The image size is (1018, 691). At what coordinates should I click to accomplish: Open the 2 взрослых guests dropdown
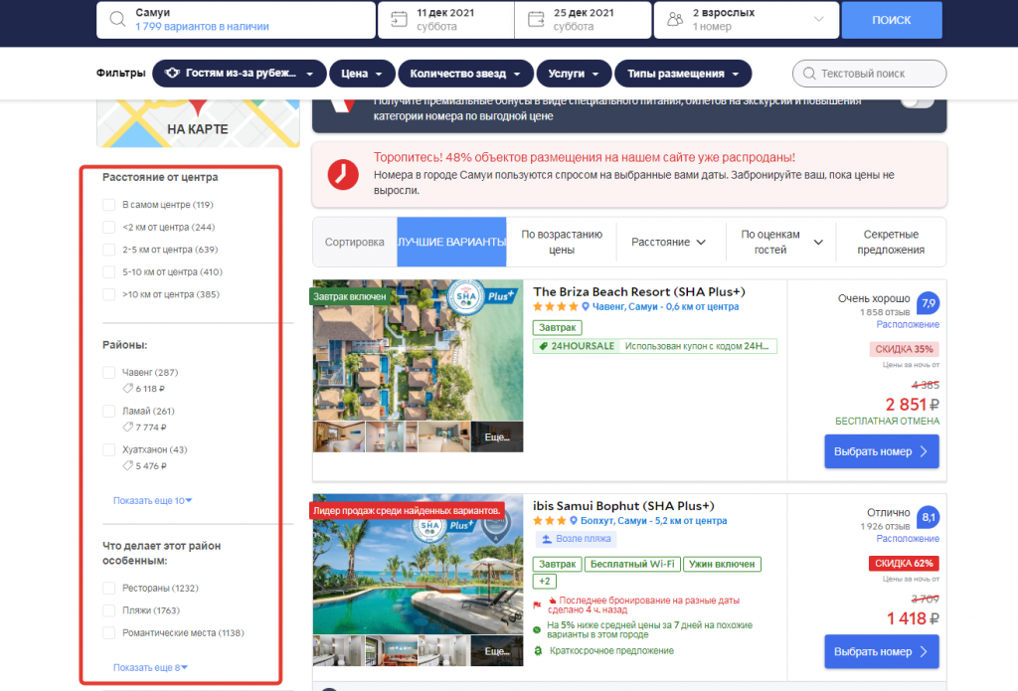(x=746, y=20)
